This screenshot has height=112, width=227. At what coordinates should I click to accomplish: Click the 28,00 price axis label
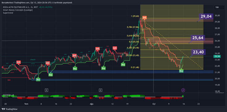pos(217,28)
